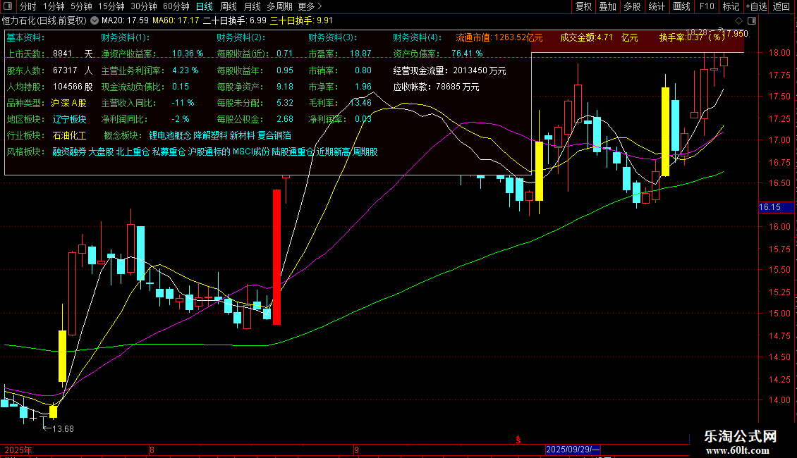Activate the 画线 drawing tool
Viewport: 797px width, 458px height.
point(681,6)
